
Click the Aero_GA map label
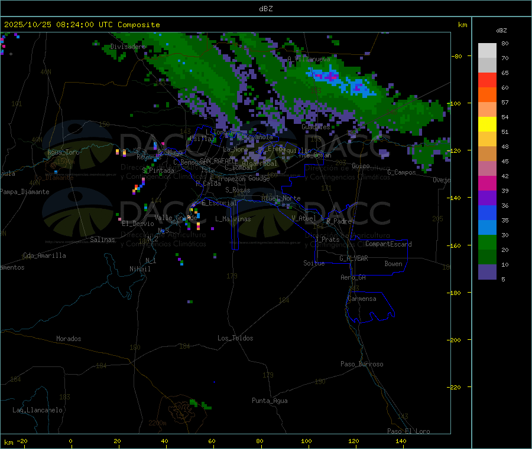353,277
